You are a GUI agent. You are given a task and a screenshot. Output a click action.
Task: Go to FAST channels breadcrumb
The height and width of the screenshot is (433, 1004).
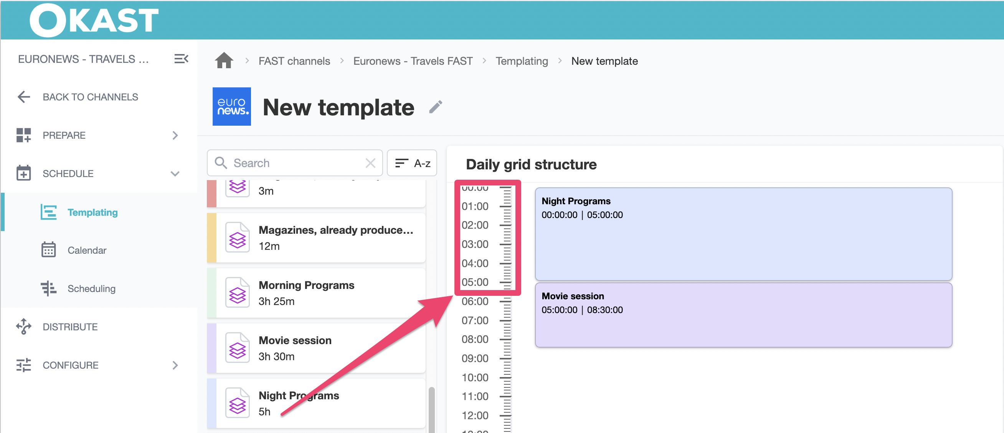pos(294,61)
